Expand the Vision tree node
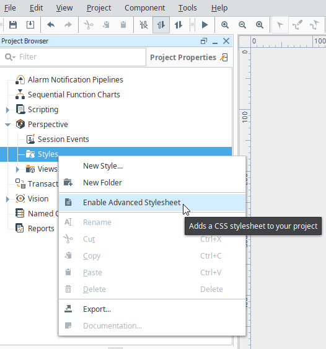This screenshot has width=326, height=349. tap(7, 199)
